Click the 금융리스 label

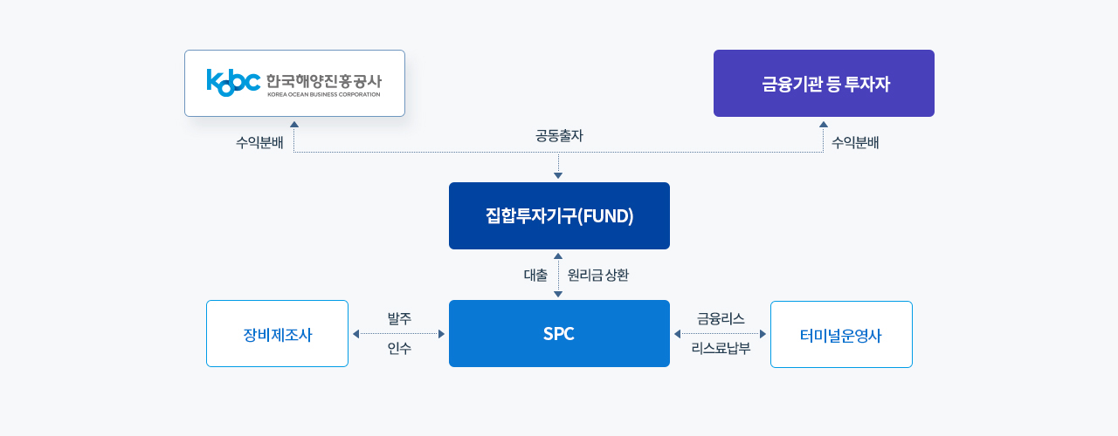[x=721, y=318]
